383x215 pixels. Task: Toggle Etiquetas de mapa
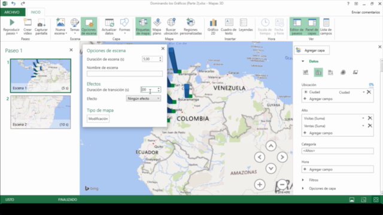(143, 26)
